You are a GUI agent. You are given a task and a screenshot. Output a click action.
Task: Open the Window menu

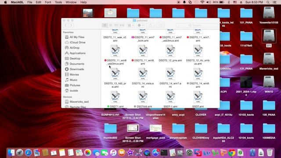(71, 2)
